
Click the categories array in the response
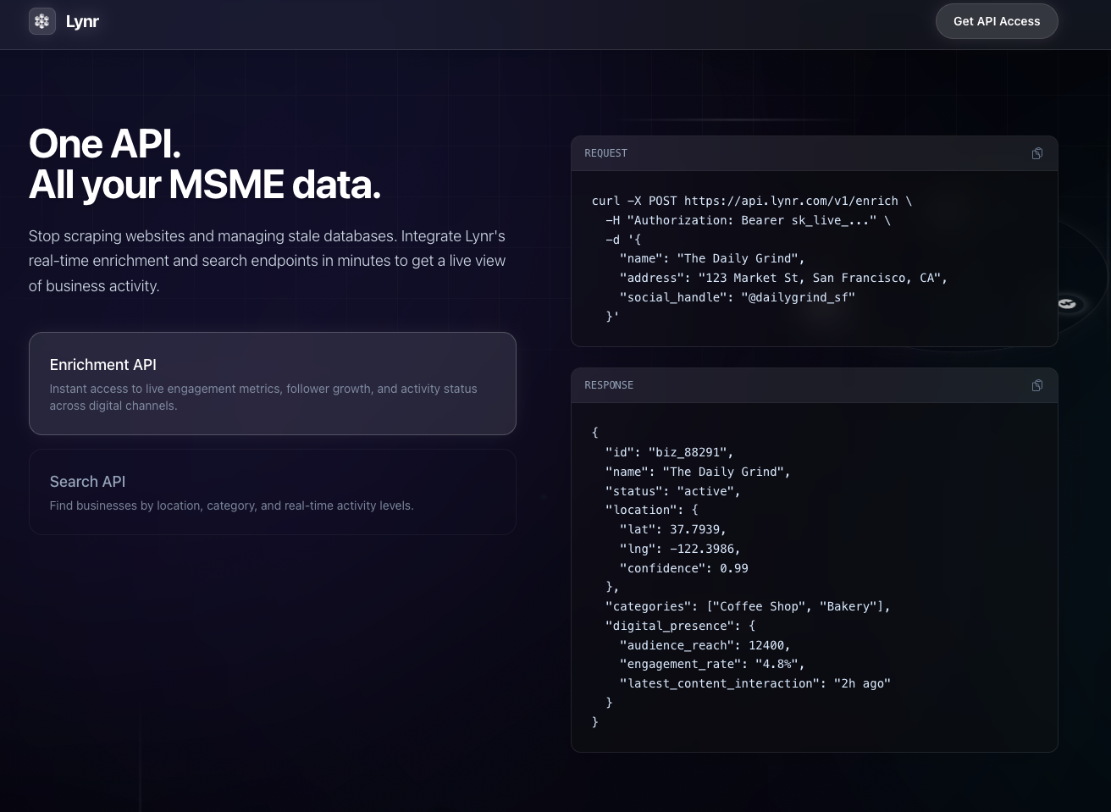tap(797, 606)
